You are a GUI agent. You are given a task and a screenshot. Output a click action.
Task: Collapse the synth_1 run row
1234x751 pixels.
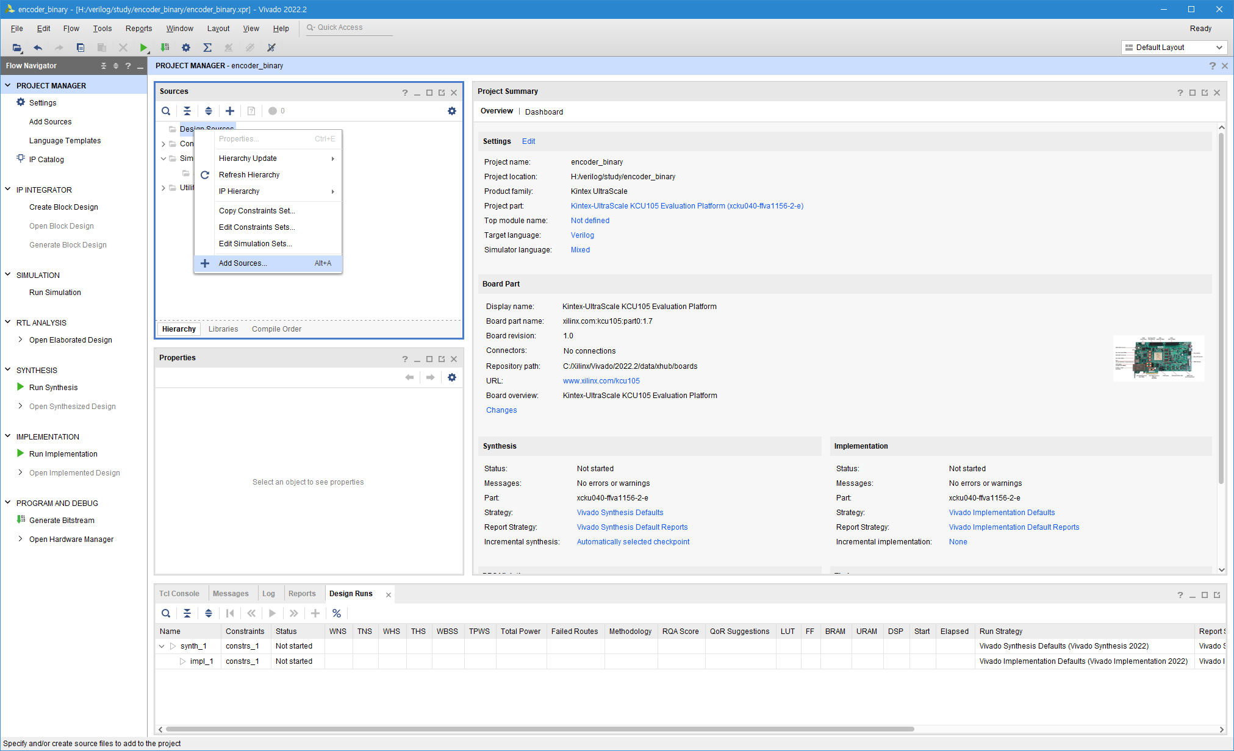click(162, 646)
